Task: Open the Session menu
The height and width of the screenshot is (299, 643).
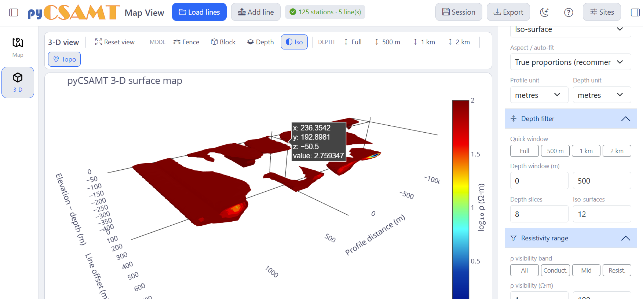Action: click(x=458, y=12)
